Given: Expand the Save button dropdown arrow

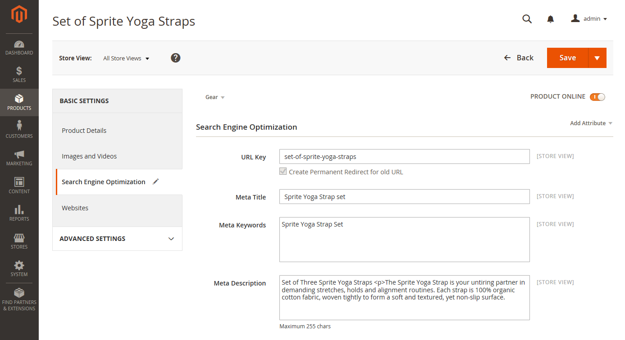Looking at the screenshot, I should tap(597, 58).
